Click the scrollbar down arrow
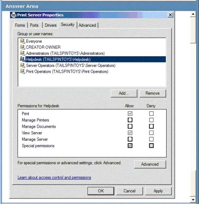Screen dimensions: 199x204 pyautogui.click(x=193, y=200)
